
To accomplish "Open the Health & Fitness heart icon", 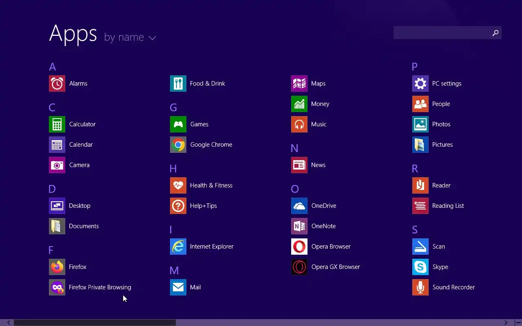I will [178, 185].
